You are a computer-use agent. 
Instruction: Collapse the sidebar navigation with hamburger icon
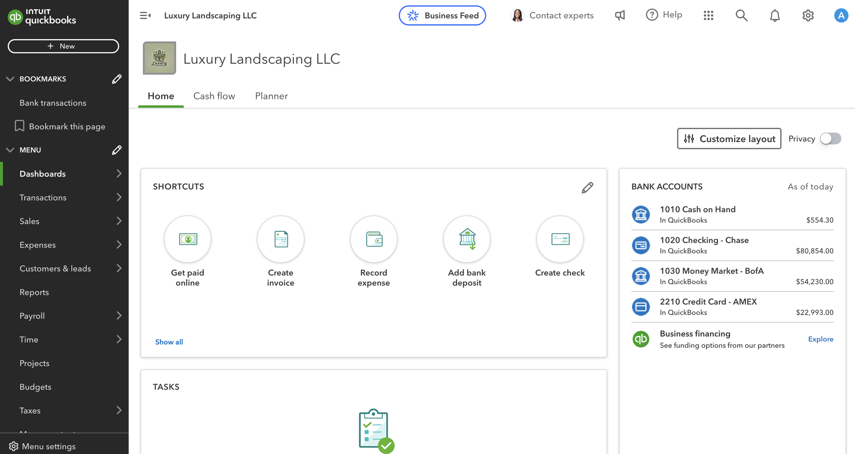click(x=145, y=15)
